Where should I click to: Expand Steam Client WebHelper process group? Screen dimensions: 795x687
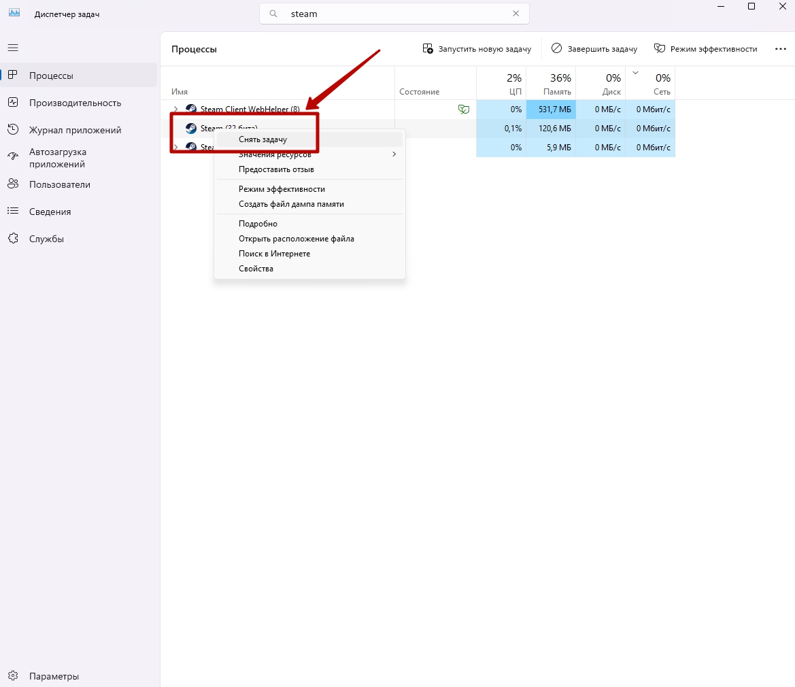[176, 109]
